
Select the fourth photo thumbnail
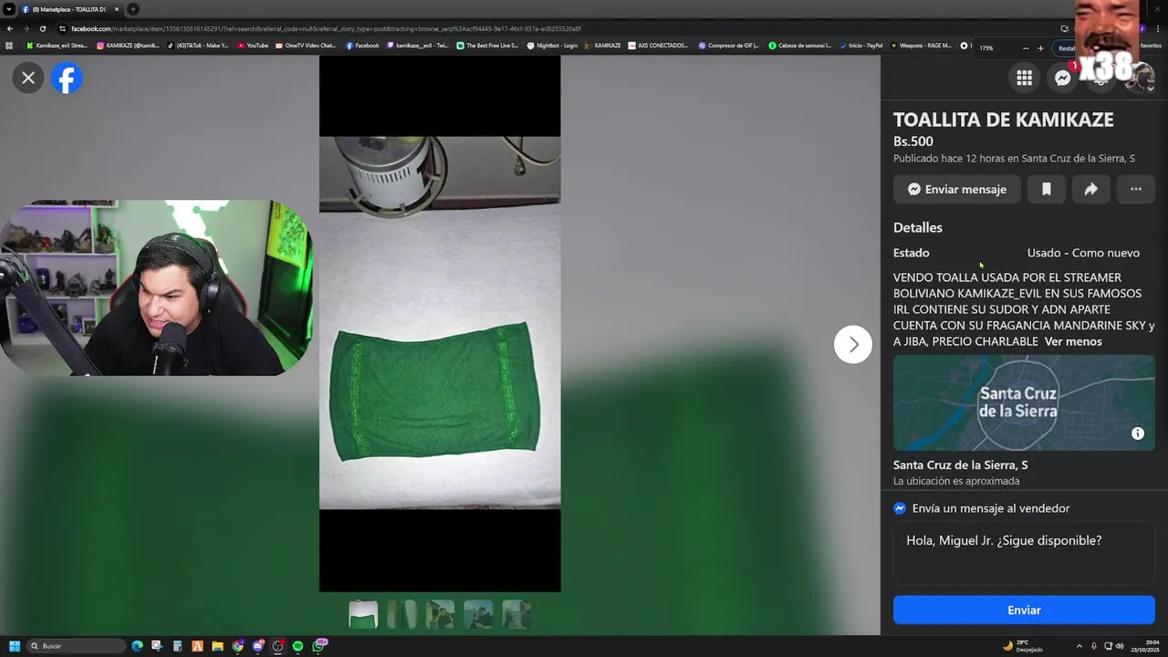[x=478, y=614]
